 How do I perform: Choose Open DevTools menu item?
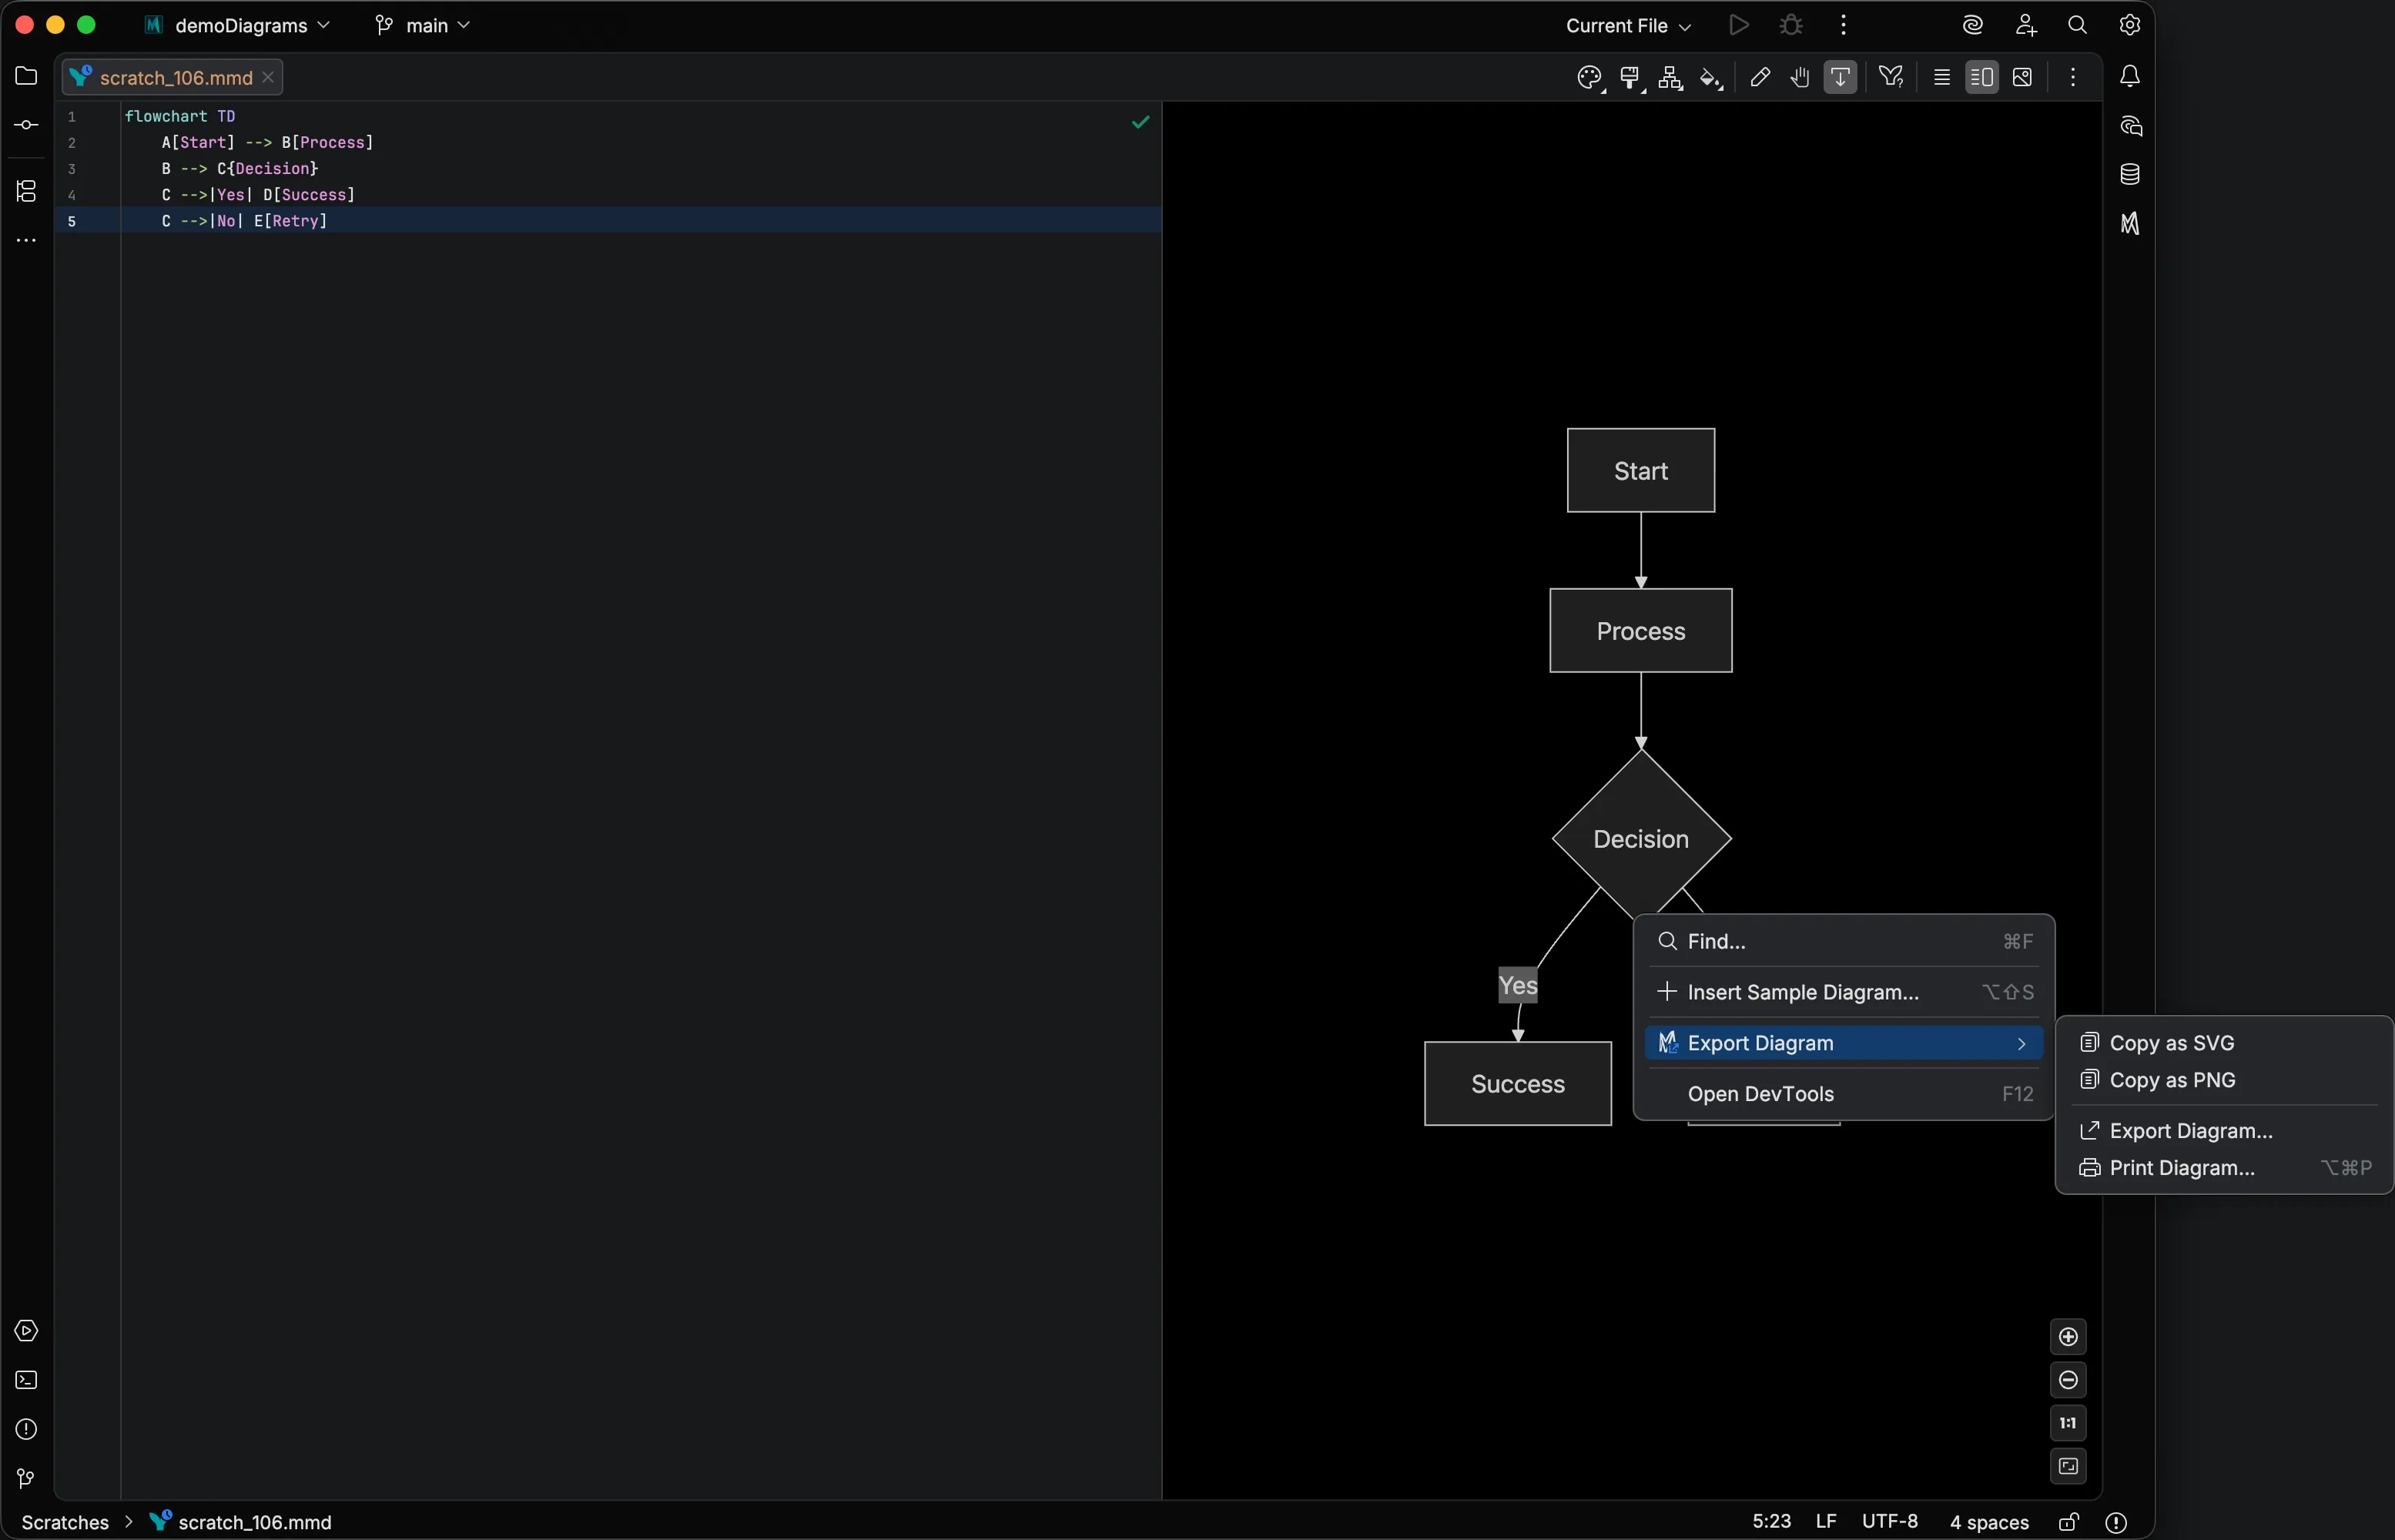1844,1094
